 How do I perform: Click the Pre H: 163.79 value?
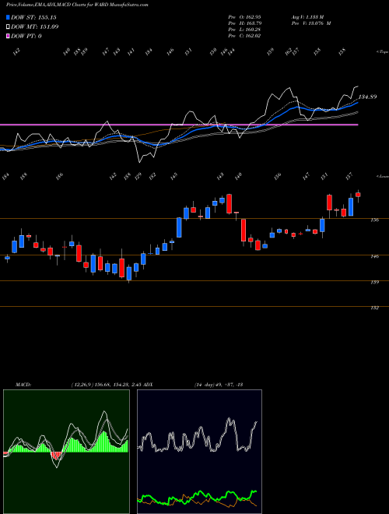click(x=244, y=23)
